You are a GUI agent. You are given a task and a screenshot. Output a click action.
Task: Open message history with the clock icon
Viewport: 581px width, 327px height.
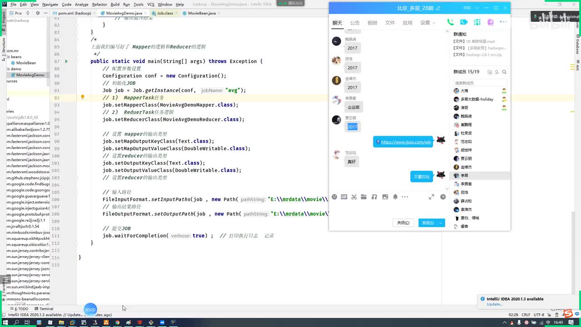[443, 197]
